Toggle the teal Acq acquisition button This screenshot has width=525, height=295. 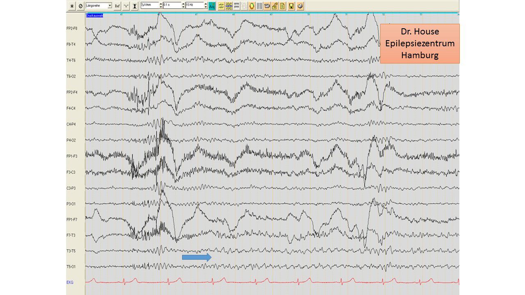pos(212,6)
